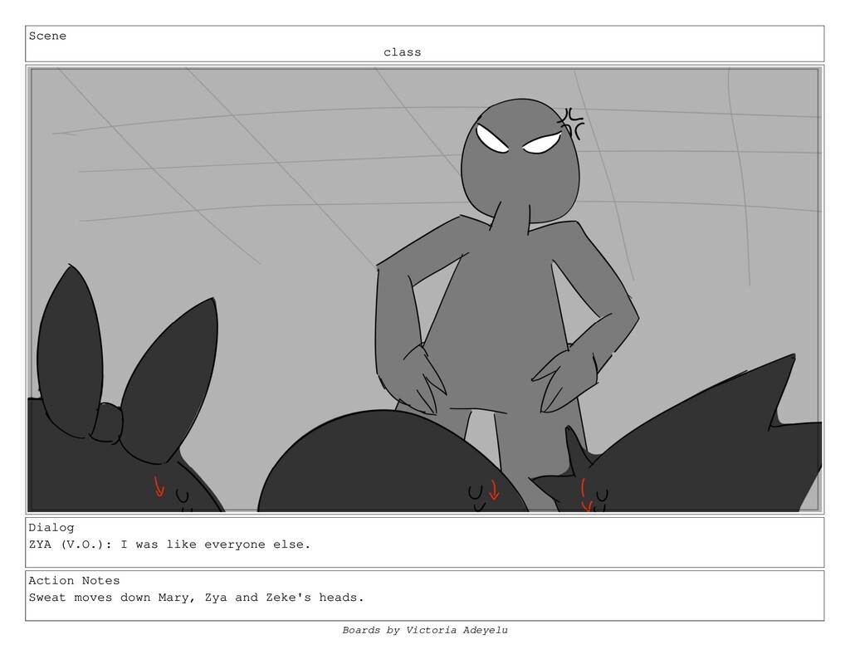Image resolution: width=850 pixels, height=659 pixels.
Task: Click the anger vein mark by the teacher's head
Action: coord(571,123)
